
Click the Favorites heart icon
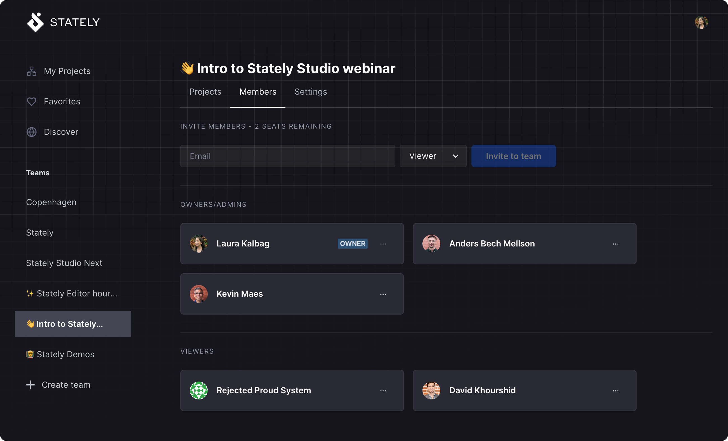[32, 101]
